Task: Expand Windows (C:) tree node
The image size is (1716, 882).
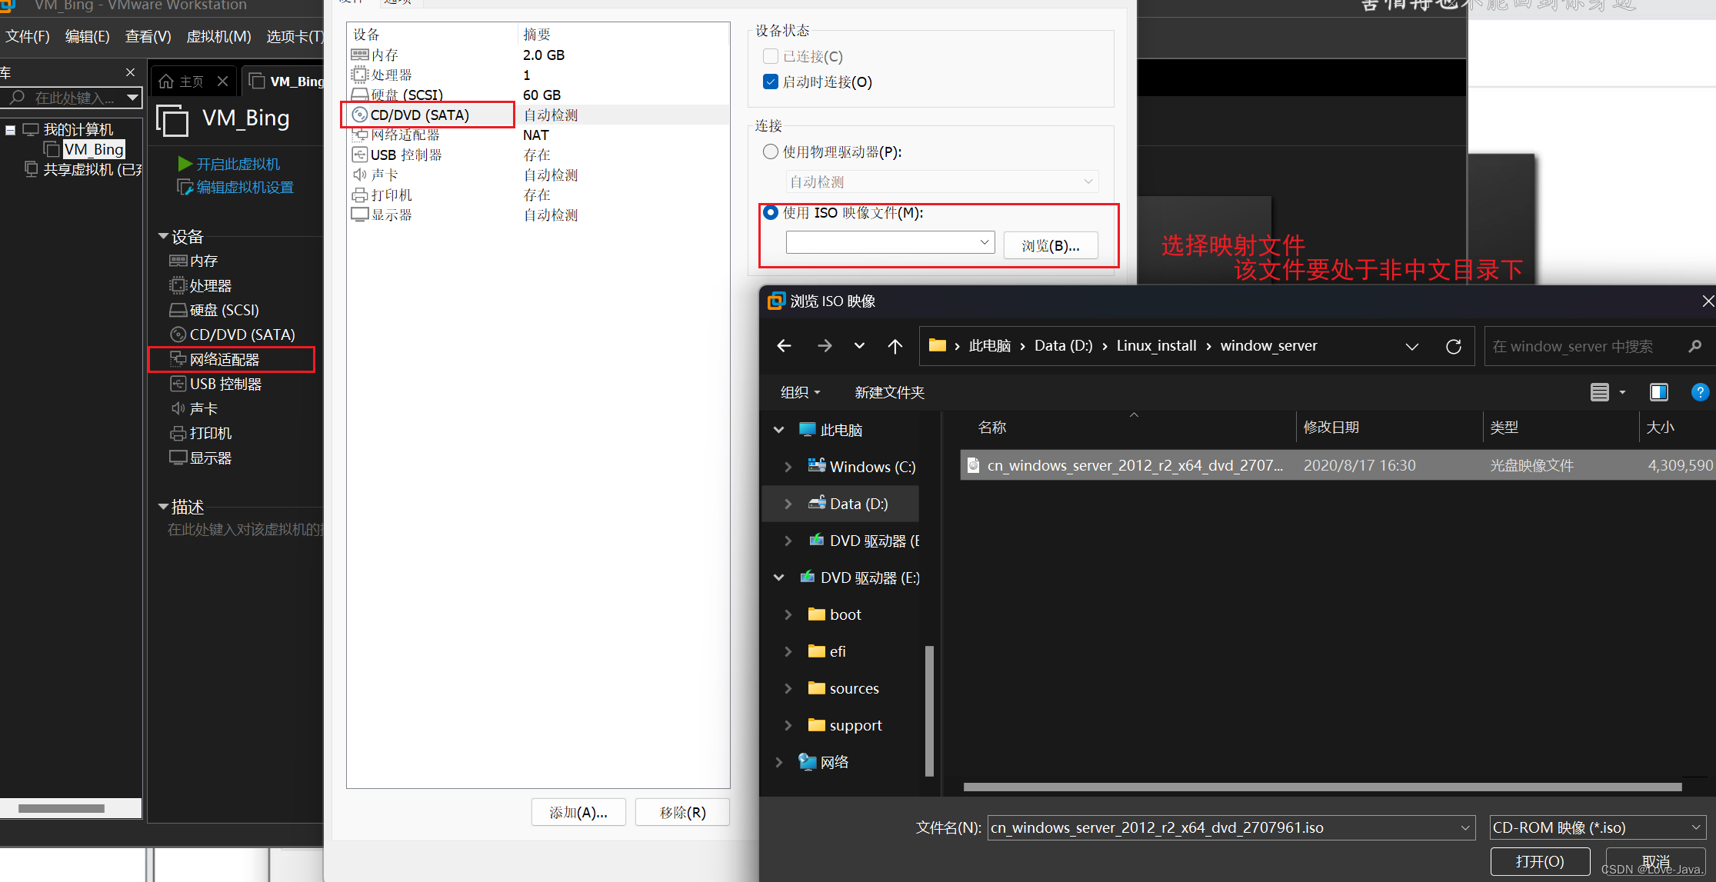Action: [788, 467]
